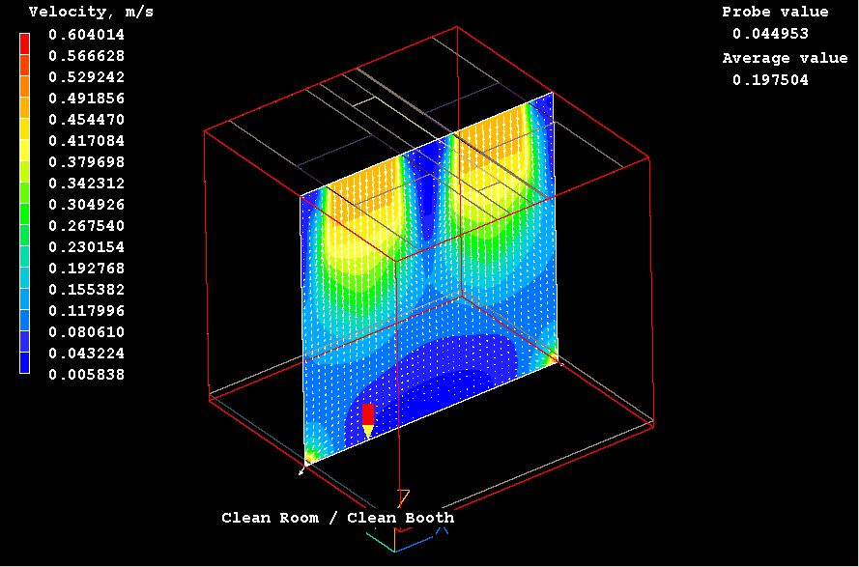859x567 pixels.
Task: Click the average value number 0.197504
Action: (x=770, y=80)
